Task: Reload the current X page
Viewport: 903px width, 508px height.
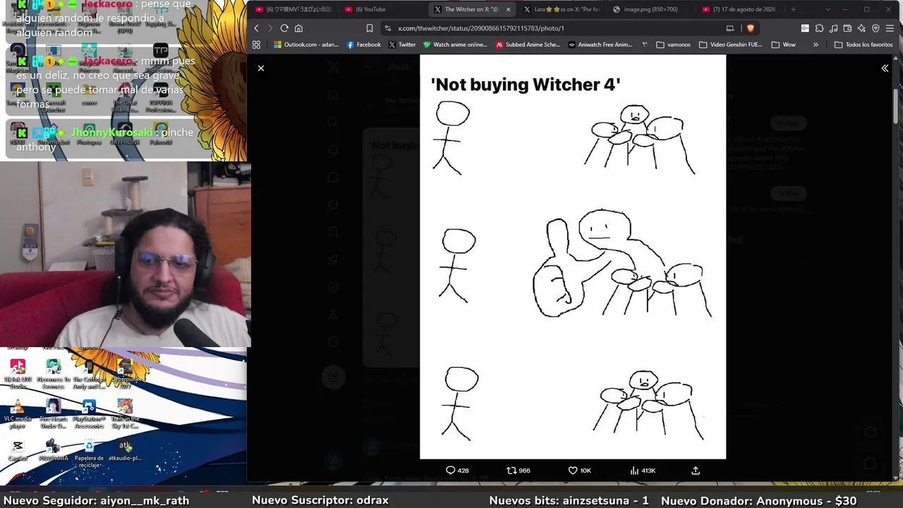Action: coord(284,28)
